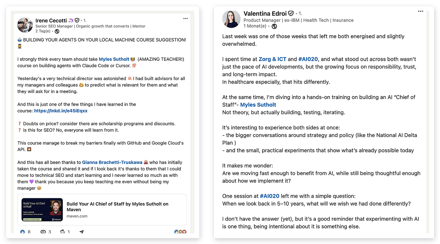Click the verified shield beside Irene Cecotti
Viewport: 440px width, 244px height.
click(77, 20)
